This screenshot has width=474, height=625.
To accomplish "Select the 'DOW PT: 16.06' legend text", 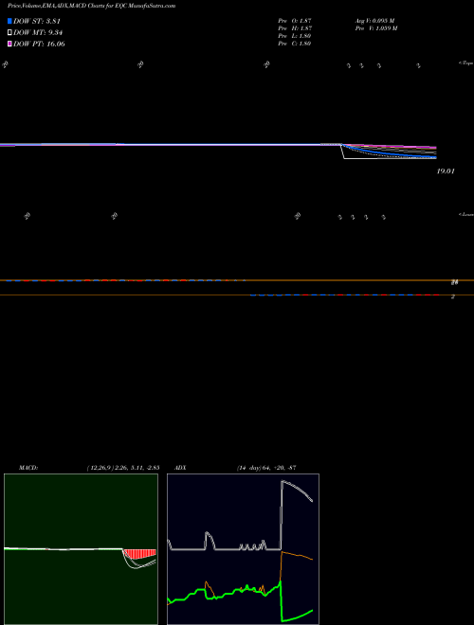I will tap(39, 44).
